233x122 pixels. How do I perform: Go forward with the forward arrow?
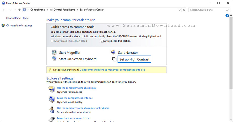[10, 10]
